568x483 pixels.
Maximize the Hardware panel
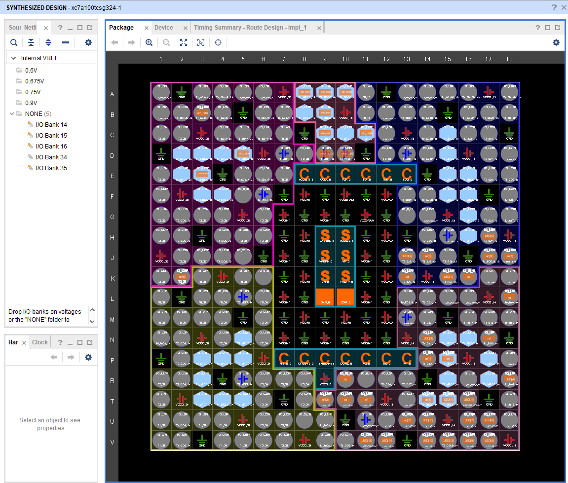click(80, 342)
